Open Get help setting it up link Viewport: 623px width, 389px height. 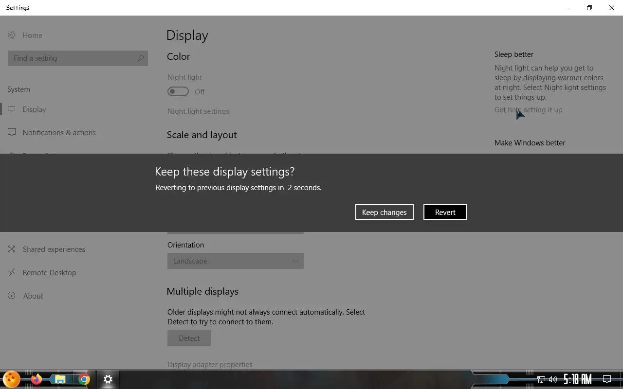pyautogui.click(x=528, y=110)
